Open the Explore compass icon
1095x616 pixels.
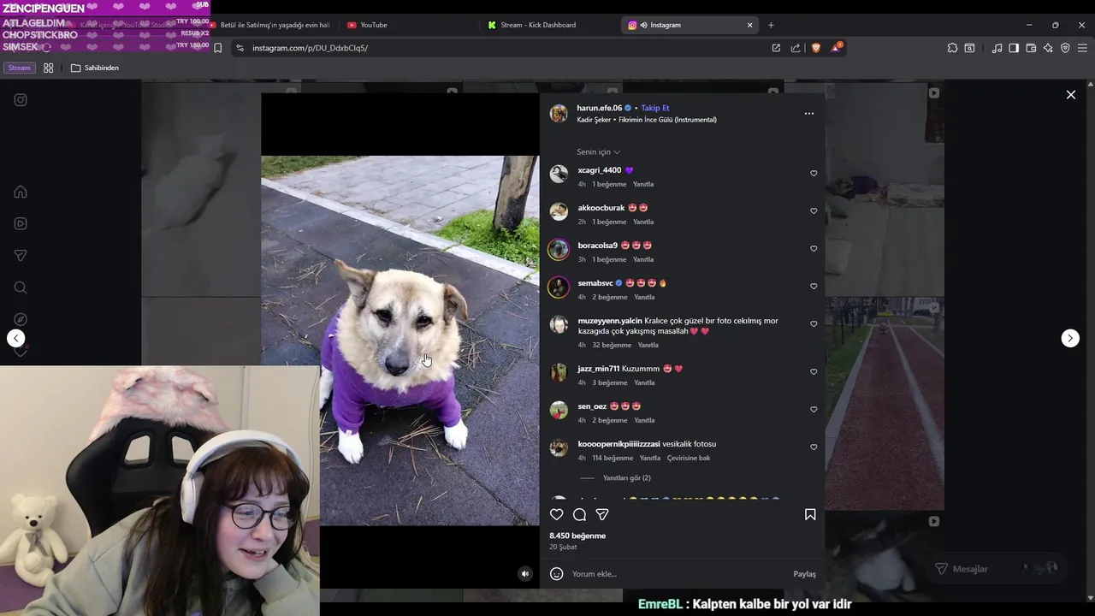click(x=21, y=319)
